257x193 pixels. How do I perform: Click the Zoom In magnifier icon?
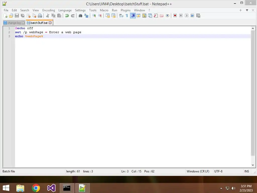[x=94, y=16]
